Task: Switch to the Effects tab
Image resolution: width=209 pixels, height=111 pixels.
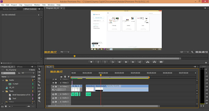Action: point(20,67)
